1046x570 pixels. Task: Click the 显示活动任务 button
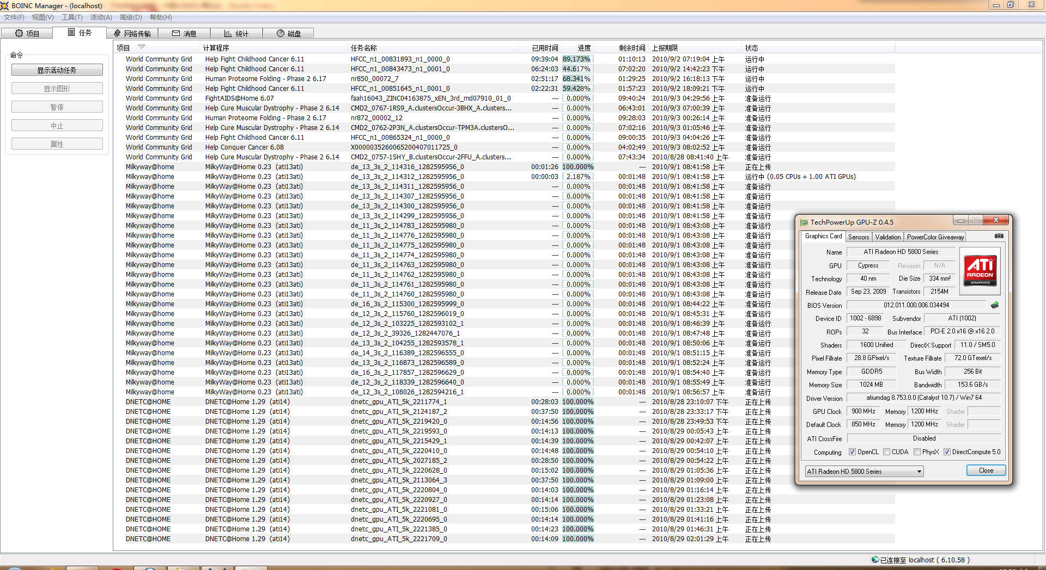coord(57,70)
